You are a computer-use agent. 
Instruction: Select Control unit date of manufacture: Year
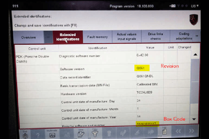coord(89,118)
